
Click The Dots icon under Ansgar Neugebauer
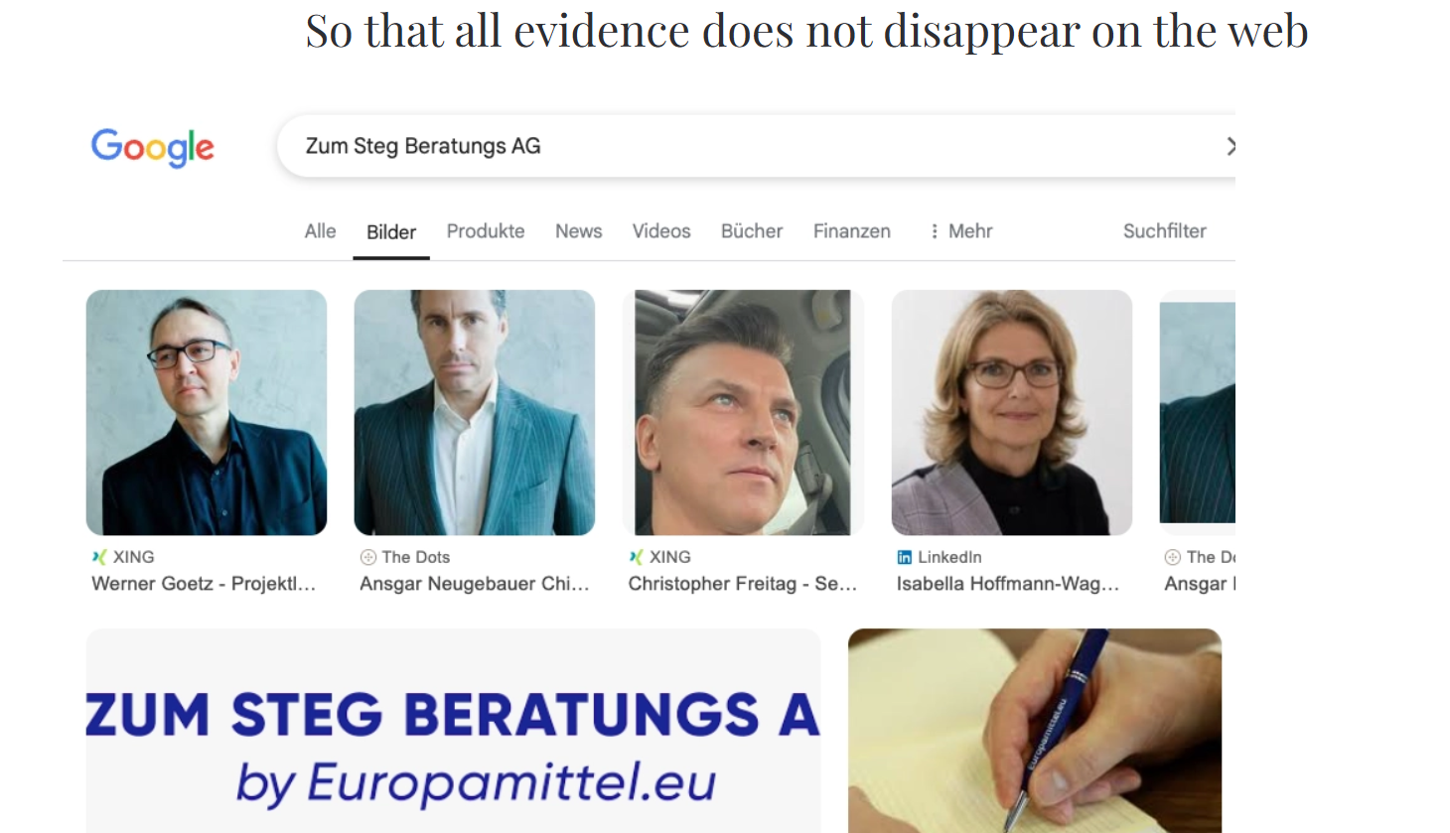367,557
